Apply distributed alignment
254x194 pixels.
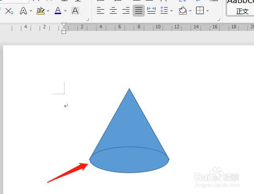click(151, 11)
